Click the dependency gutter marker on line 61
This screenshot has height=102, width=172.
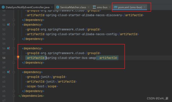point(8,72)
